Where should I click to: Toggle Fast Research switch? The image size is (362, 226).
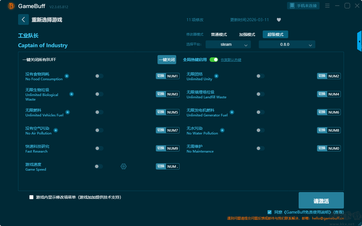pos(99,148)
